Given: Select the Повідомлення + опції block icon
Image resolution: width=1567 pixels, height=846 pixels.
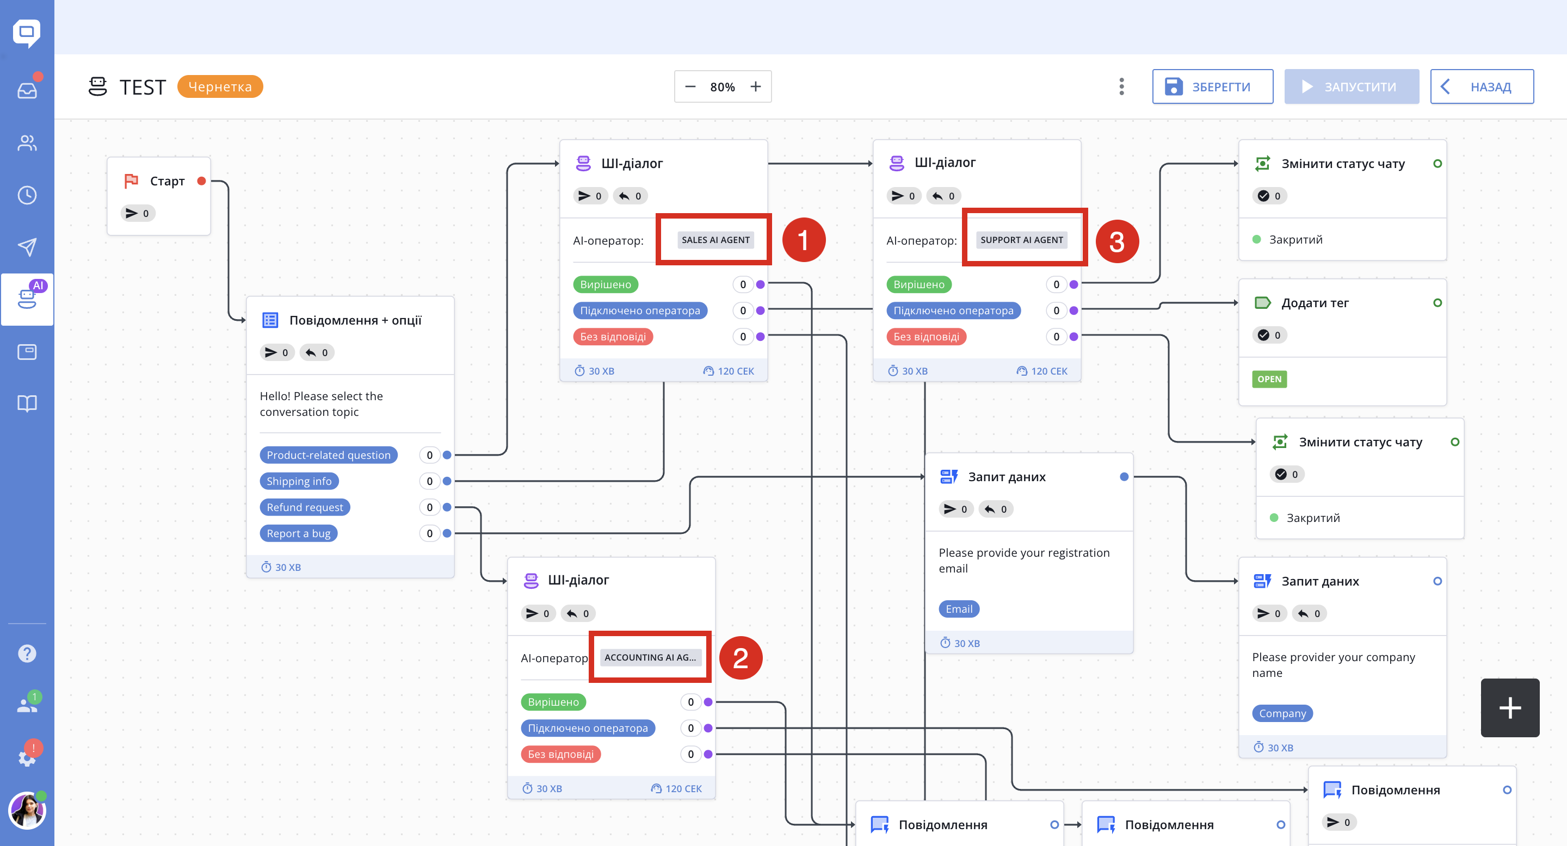Looking at the screenshot, I should [x=270, y=320].
